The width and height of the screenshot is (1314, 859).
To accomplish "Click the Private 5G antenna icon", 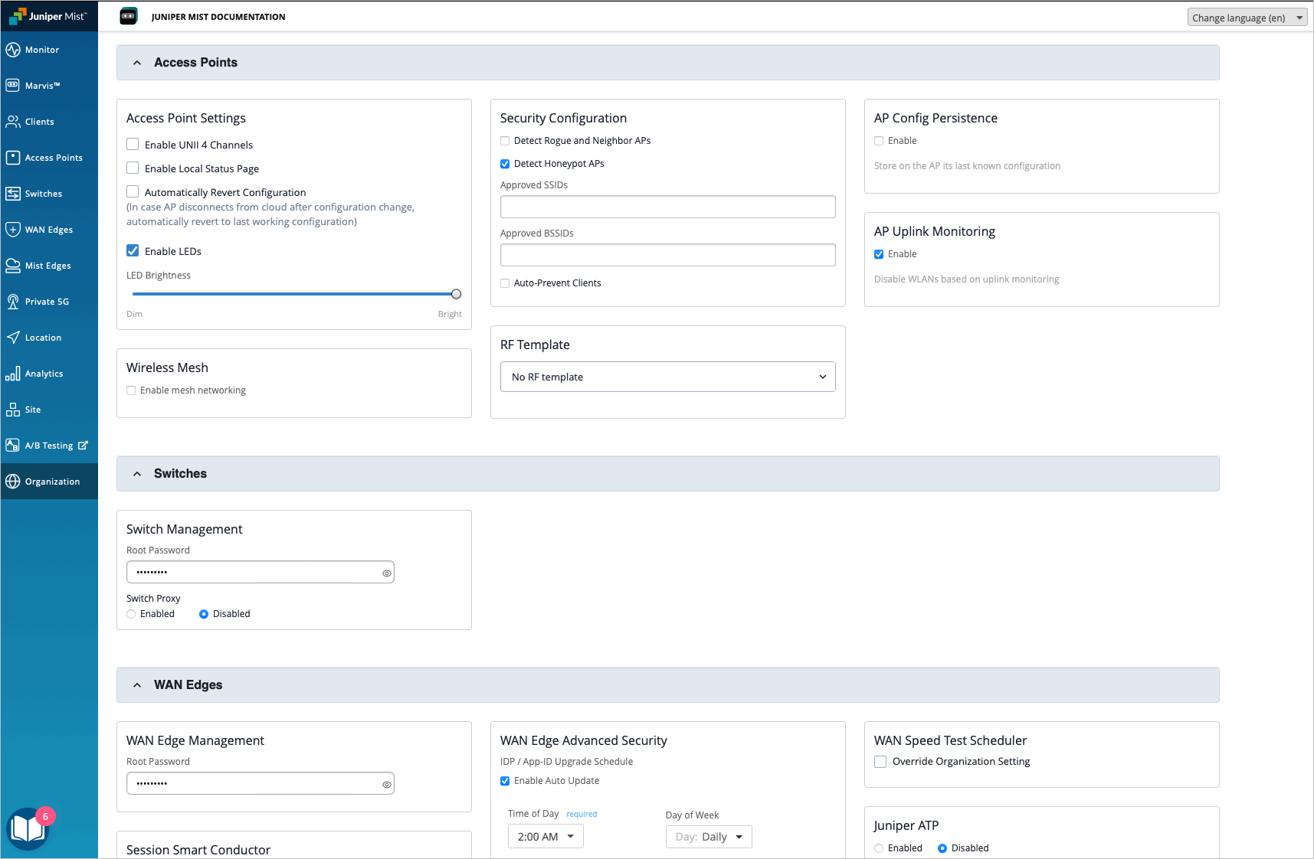I will tap(13, 302).
